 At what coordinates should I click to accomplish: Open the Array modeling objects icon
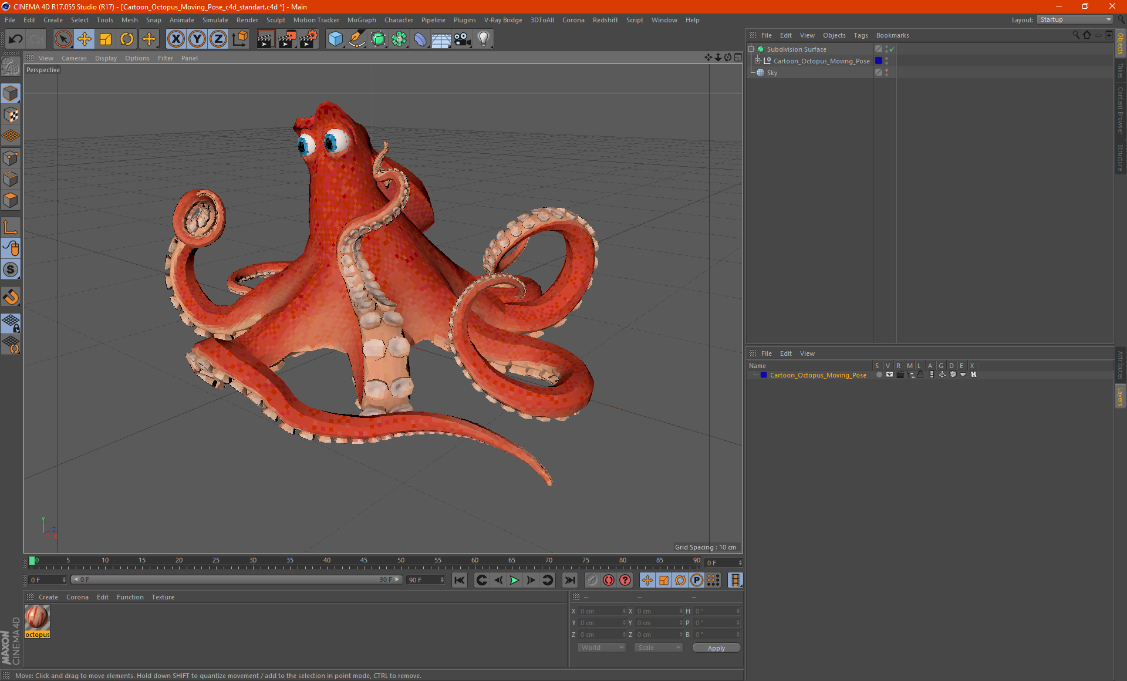[399, 39]
